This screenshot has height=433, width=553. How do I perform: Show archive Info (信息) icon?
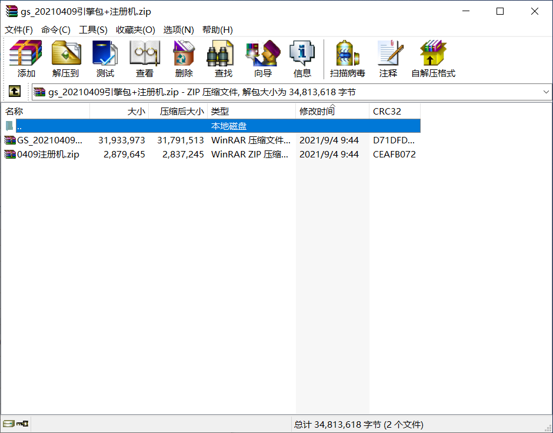pos(302,53)
